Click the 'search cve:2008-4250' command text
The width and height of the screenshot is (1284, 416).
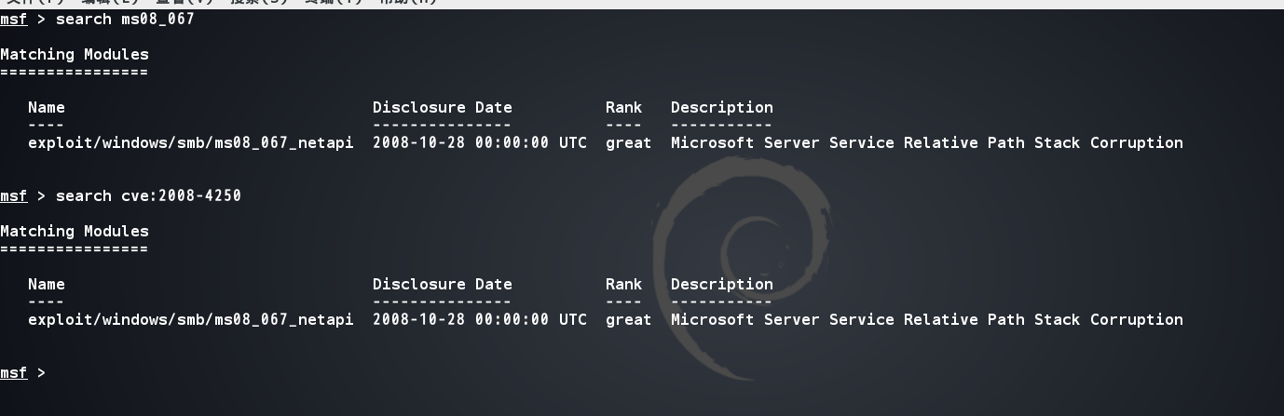148,195
